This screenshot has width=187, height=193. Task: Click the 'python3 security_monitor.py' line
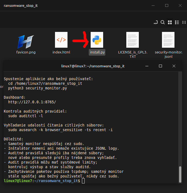pyautogui.click(x=38, y=88)
